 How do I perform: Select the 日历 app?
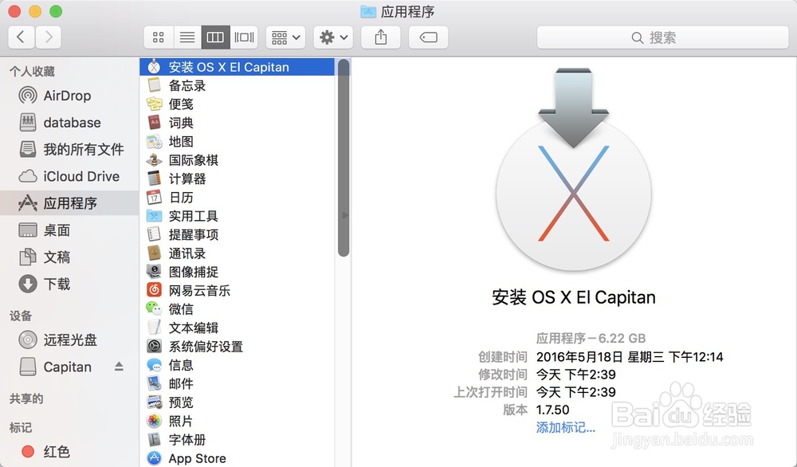237,197
